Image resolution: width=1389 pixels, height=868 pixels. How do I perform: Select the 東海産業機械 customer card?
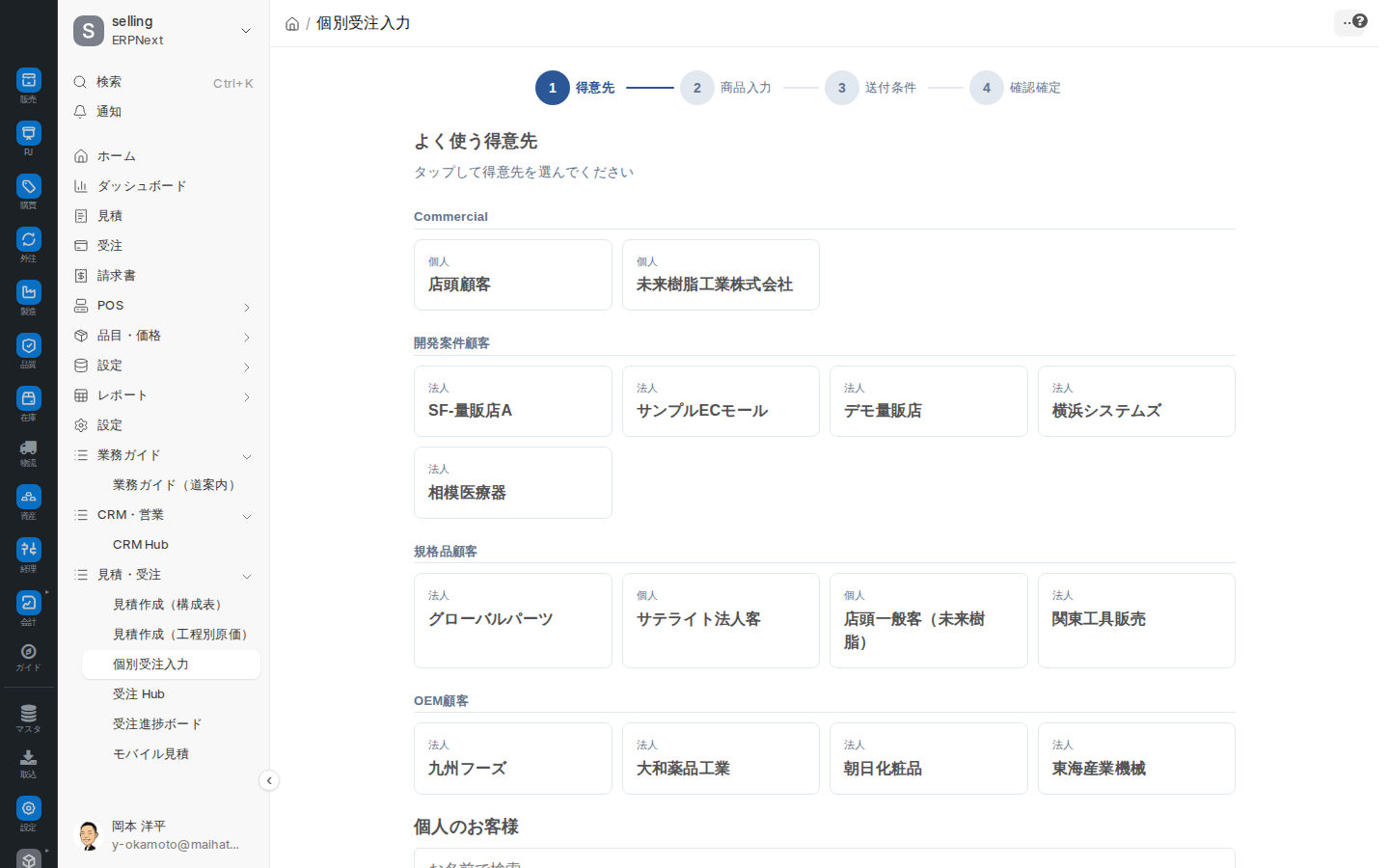click(x=1136, y=758)
